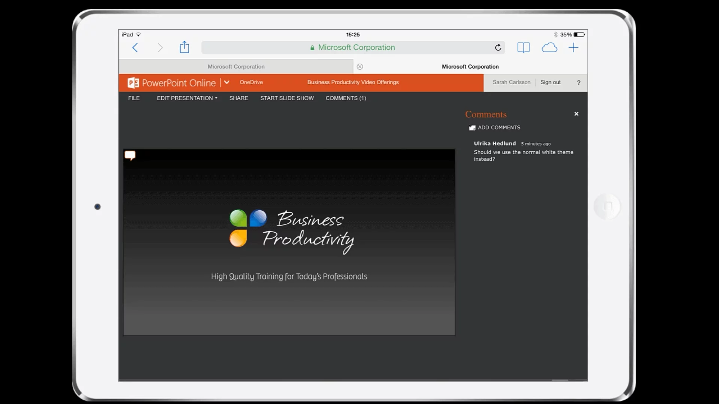
Task: Close the Comments pane
Action: pos(576,114)
